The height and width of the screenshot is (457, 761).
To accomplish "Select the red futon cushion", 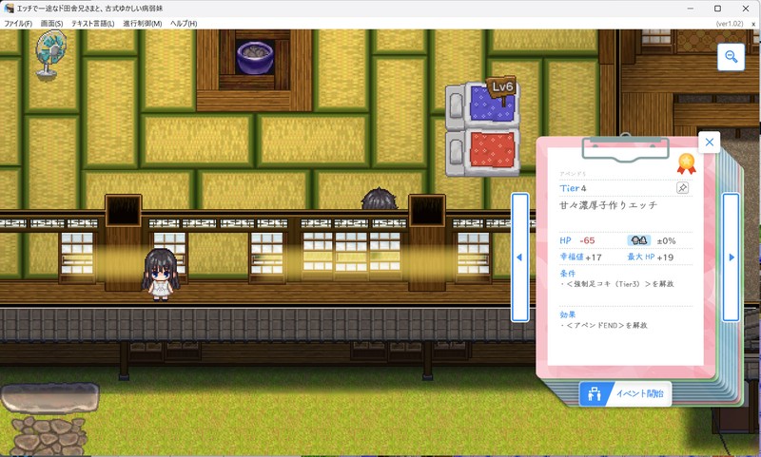I will pyautogui.click(x=492, y=150).
